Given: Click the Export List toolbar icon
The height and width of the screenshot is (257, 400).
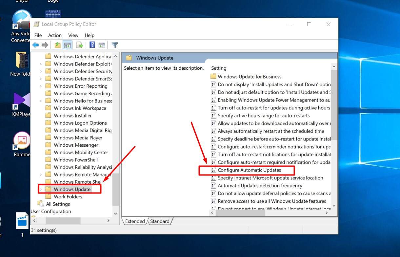Looking at the screenshot, I should 79,45.
